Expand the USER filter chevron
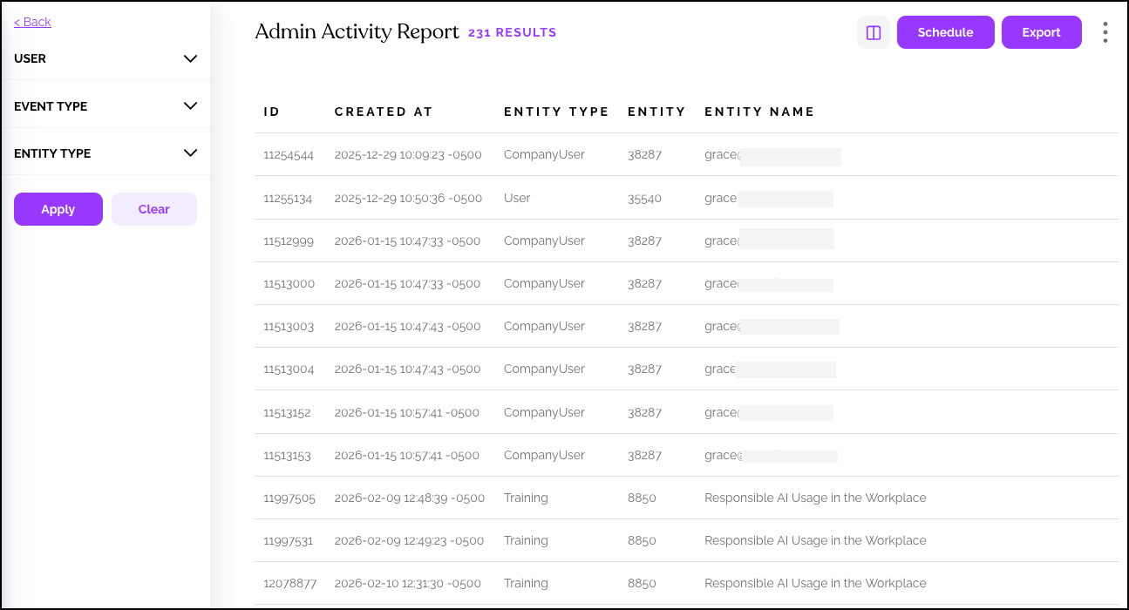Viewport: 1129px width, 610px height. click(x=191, y=59)
